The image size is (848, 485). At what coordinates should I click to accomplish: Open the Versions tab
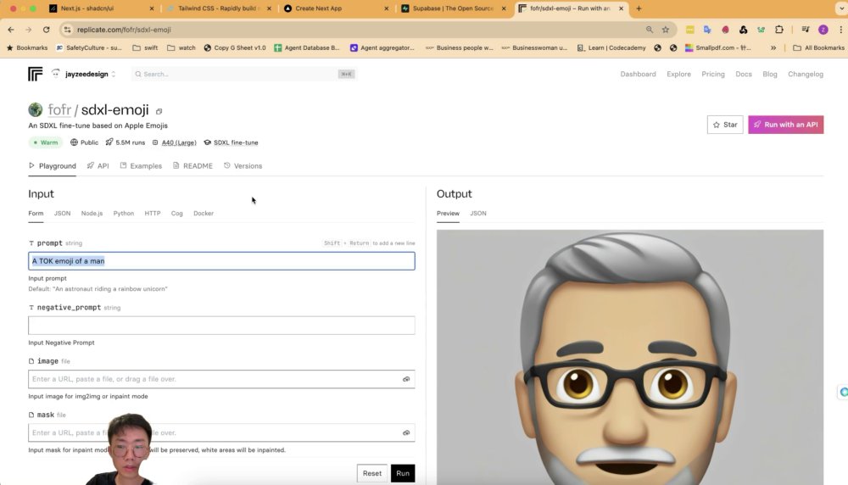243,166
